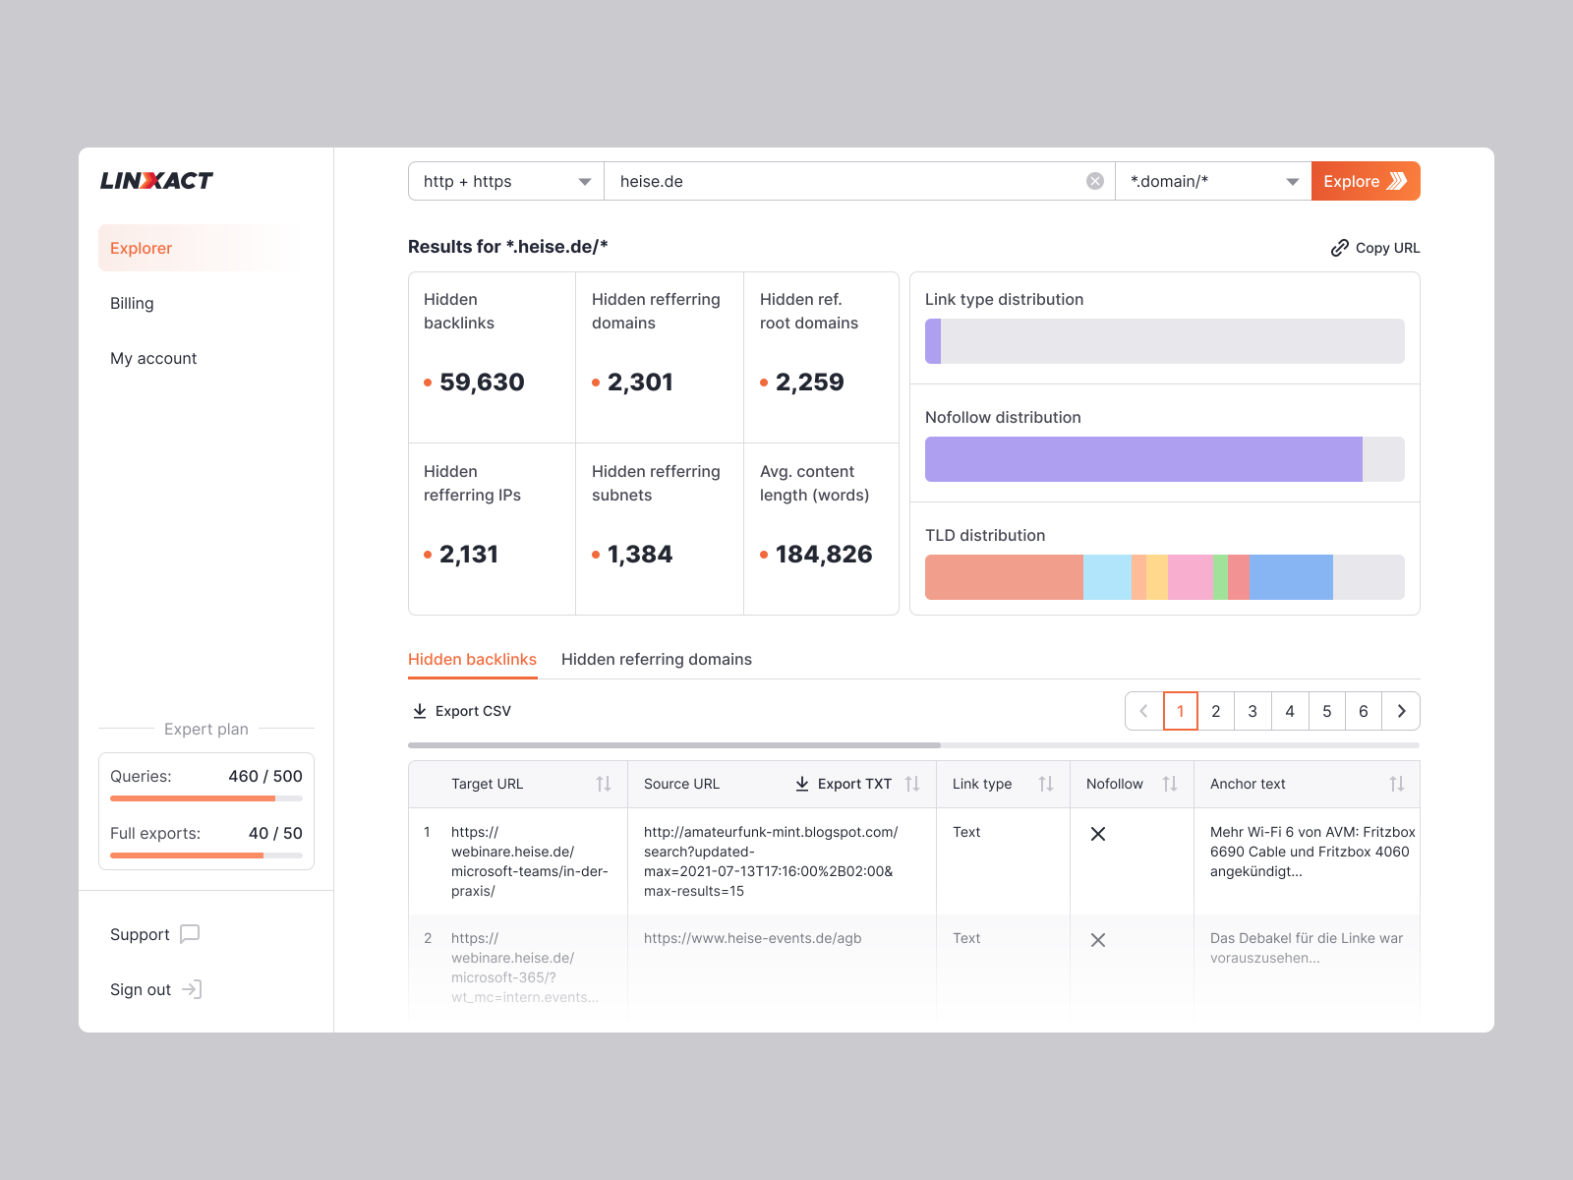This screenshot has height=1180, width=1573.
Task: Toggle the nofollow X mark on row 1
Action: tap(1098, 833)
